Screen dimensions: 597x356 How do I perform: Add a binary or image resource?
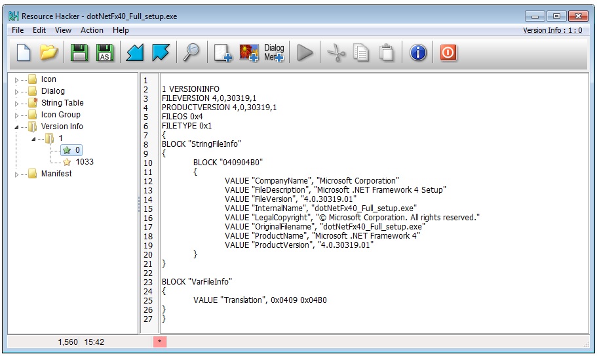[x=248, y=52]
